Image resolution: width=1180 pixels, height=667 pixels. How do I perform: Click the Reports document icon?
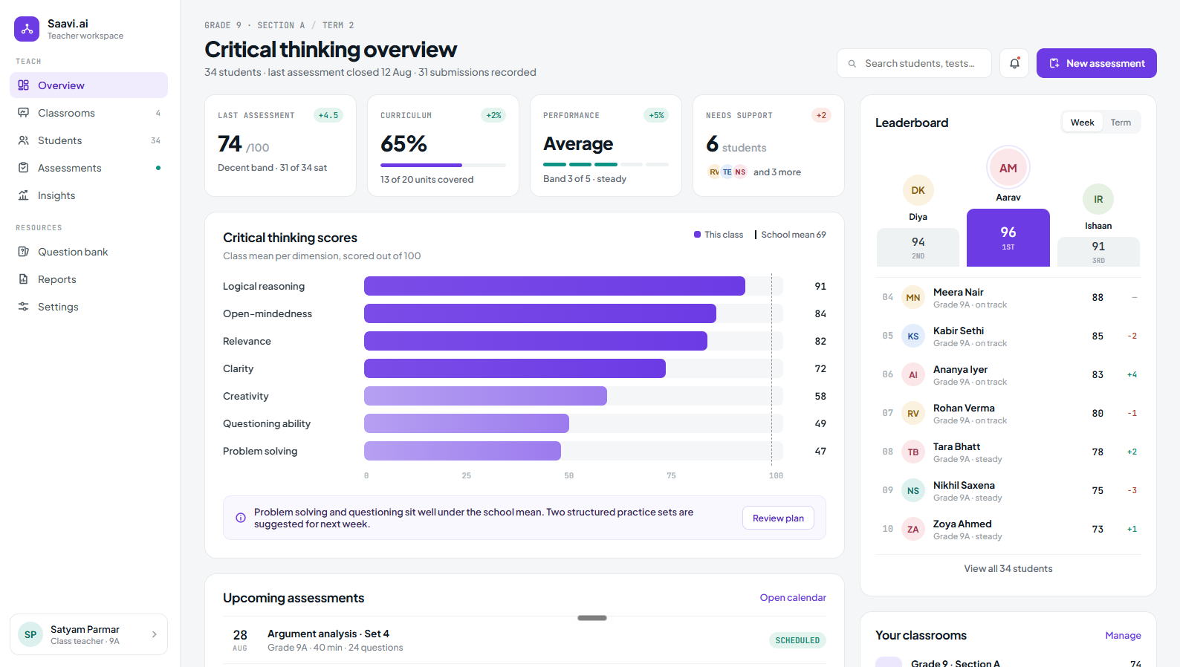coord(24,279)
